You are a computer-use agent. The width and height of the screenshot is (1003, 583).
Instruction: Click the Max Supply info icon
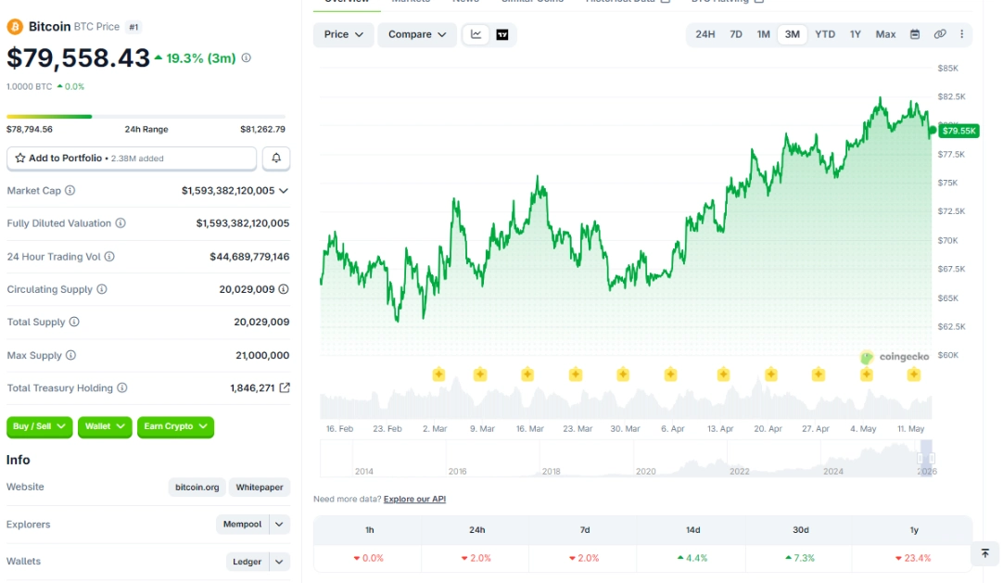[71, 355]
